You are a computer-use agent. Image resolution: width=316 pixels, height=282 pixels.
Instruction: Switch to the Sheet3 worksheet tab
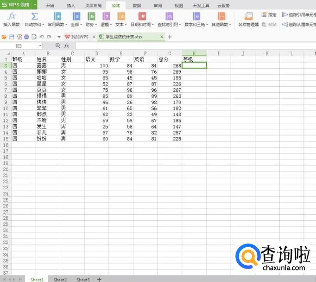click(x=83, y=280)
